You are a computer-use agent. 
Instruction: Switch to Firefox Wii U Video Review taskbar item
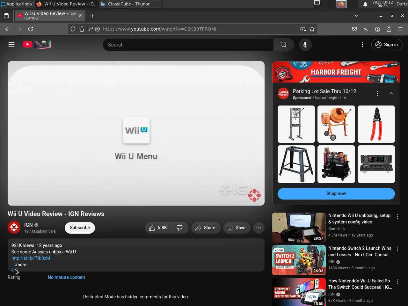coord(67,4)
